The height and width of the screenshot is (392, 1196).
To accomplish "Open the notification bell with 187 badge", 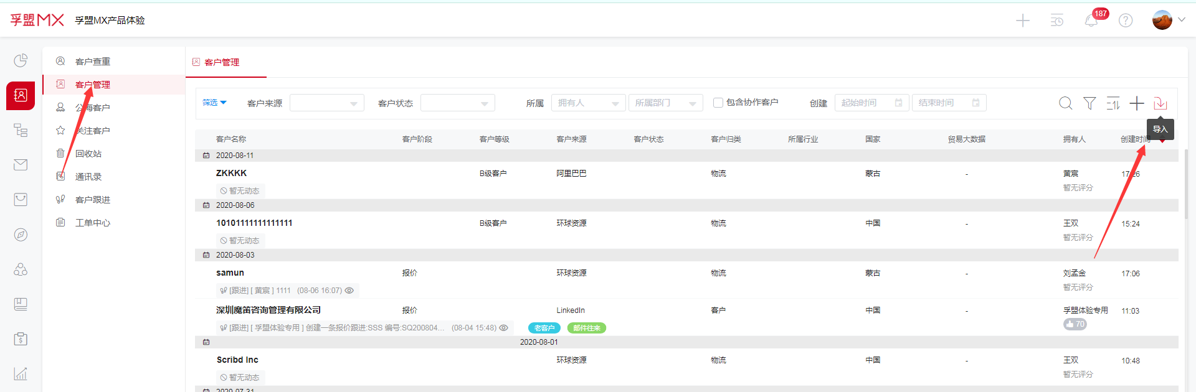I will pos(1091,21).
